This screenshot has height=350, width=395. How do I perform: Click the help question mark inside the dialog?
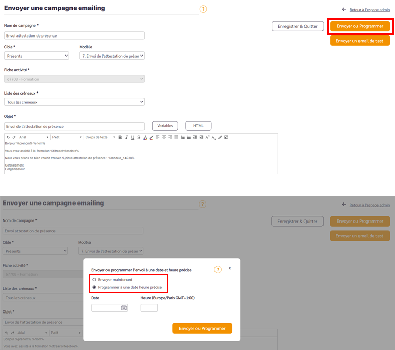pyautogui.click(x=218, y=270)
